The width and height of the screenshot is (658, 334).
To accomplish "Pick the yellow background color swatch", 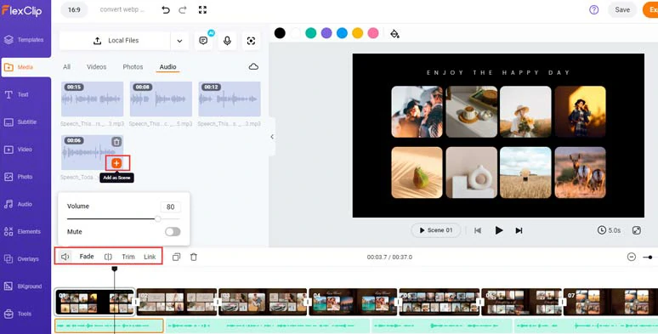I will (358, 33).
